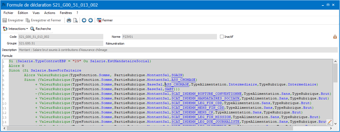Viewport: 340px width, 132px height.
Task: Click Salarie.BaseForfaitaire text on line 3
Action: 56,70
